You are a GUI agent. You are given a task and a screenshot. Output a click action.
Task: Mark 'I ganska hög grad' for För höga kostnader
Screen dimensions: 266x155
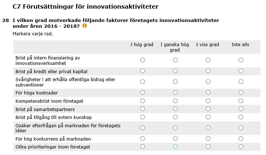click(175, 93)
